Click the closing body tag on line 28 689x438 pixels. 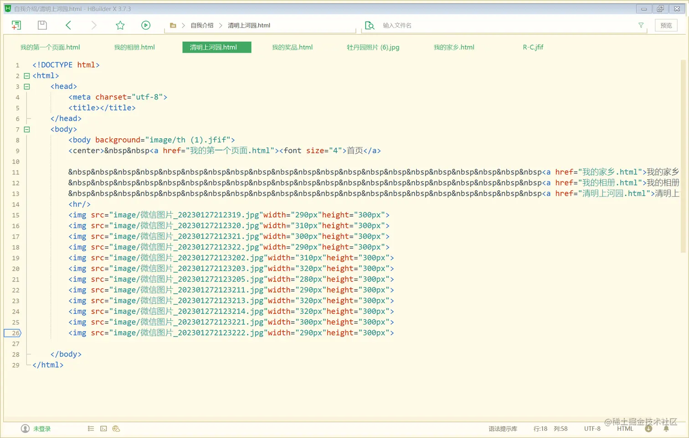point(66,354)
